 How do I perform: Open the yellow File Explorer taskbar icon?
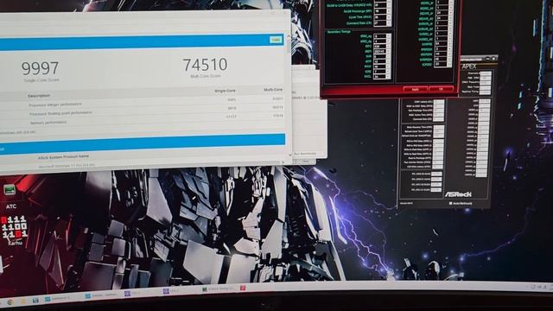click(23, 301)
